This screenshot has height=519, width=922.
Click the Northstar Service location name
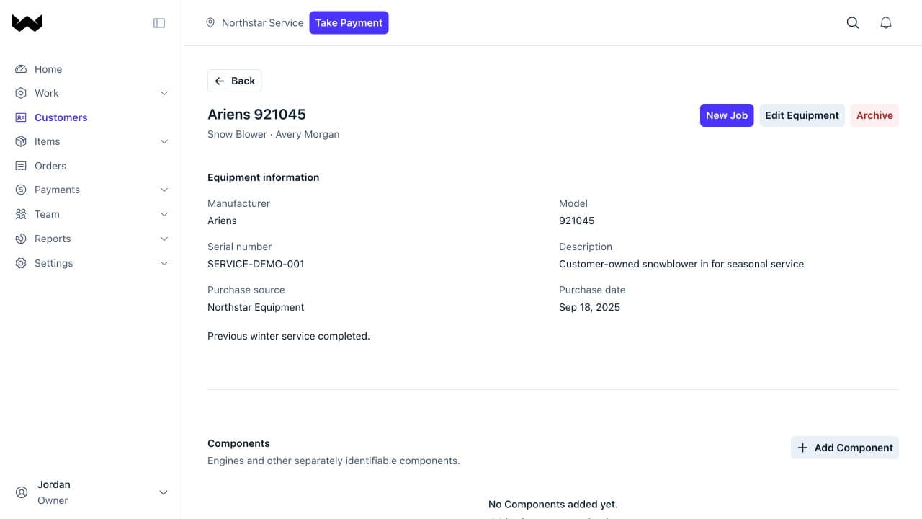[x=262, y=23]
